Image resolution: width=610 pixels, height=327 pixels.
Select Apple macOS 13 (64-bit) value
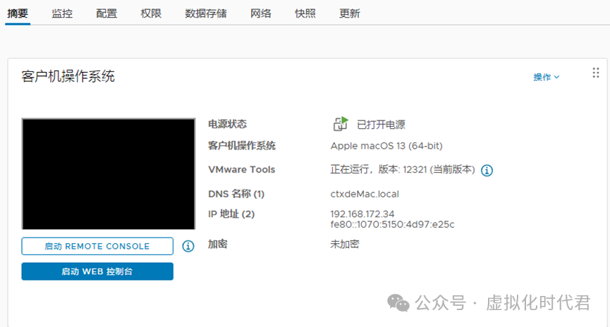386,146
